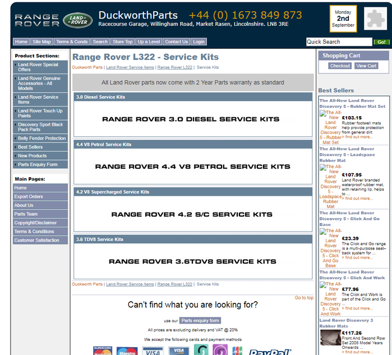Click bottom breadcrumb Land Rover Service Items
The image size is (392, 355).
pos(130,284)
